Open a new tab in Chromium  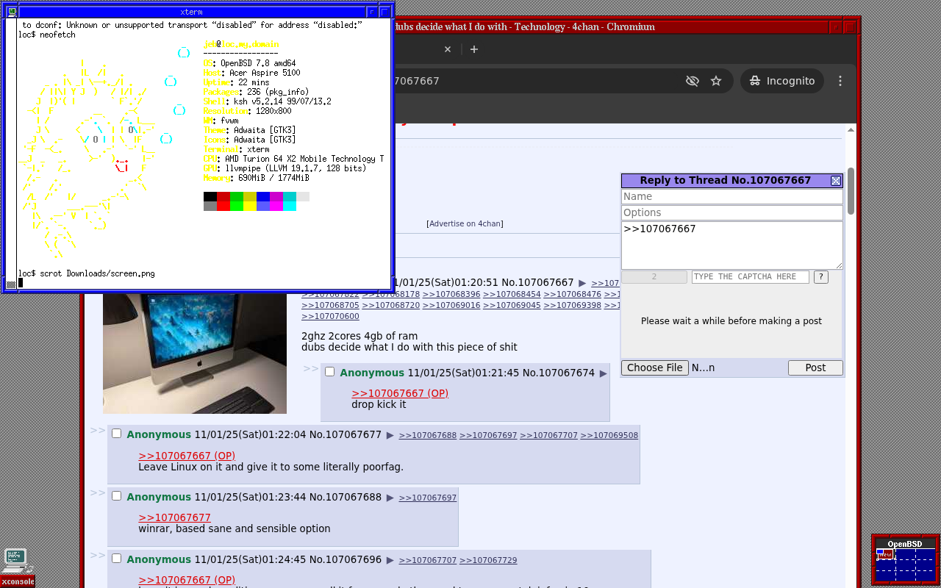pyautogui.click(x=474, y=49)
